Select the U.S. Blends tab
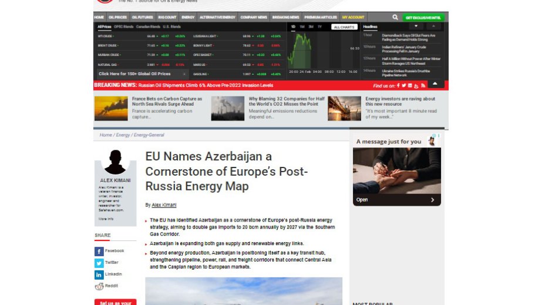This screenshot has height=305, width=542. [x=172, y=26]
